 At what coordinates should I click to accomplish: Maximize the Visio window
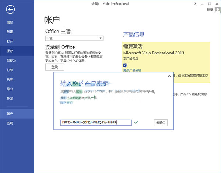(210, 4)
